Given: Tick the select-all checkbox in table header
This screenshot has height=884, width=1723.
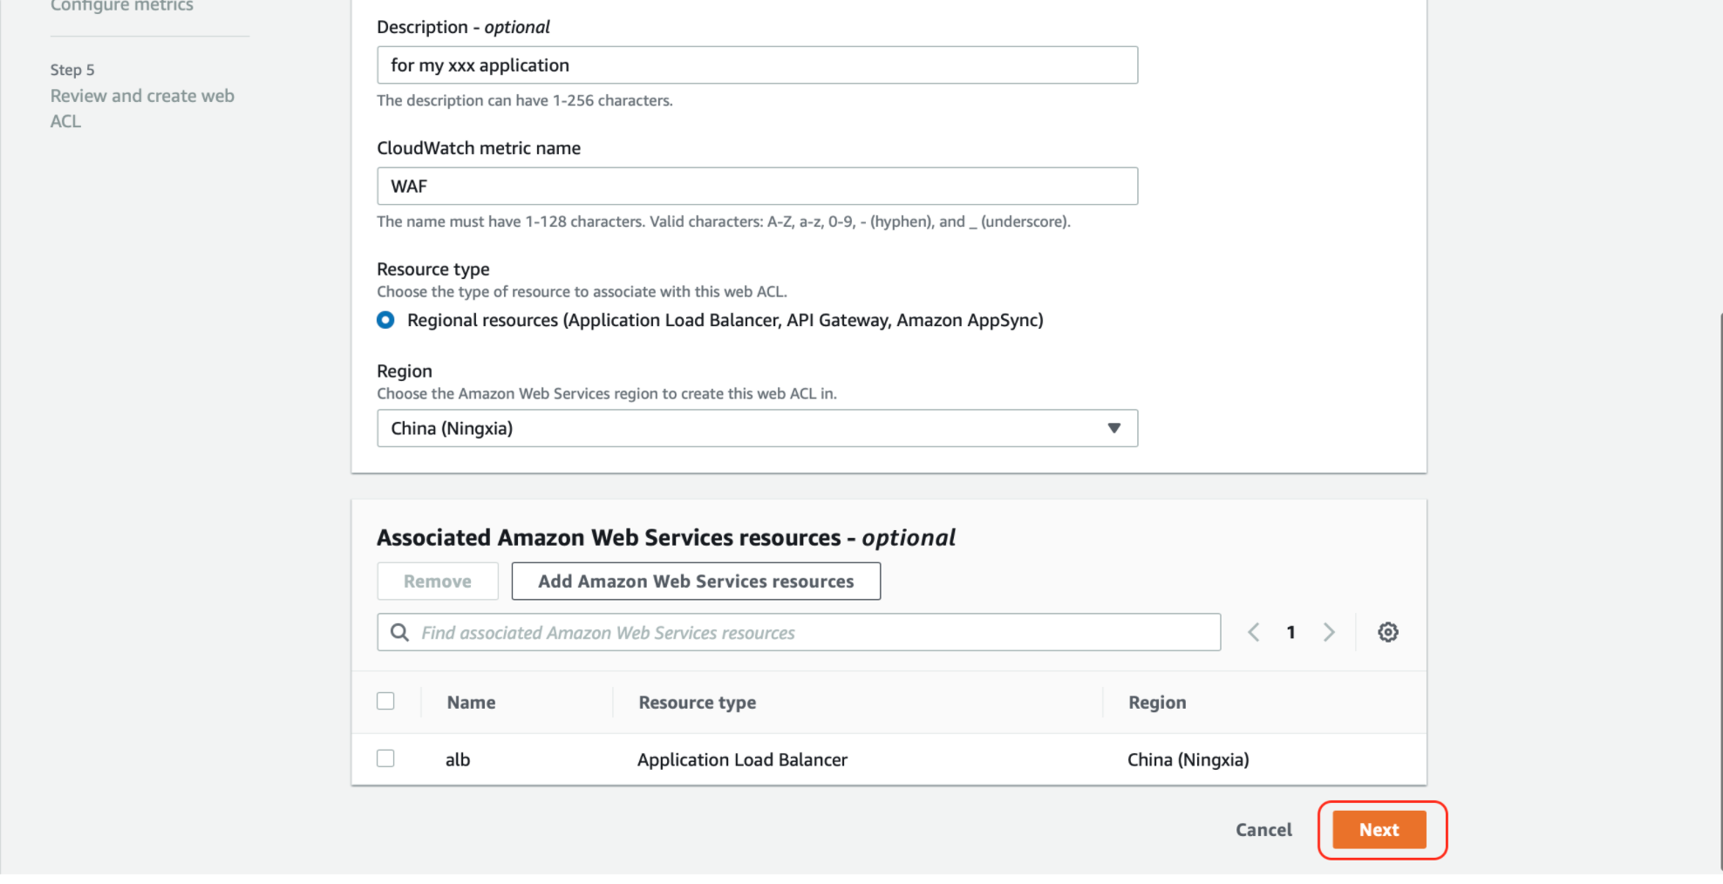Looking at the screenshot, I should click(x=385, y=701).
